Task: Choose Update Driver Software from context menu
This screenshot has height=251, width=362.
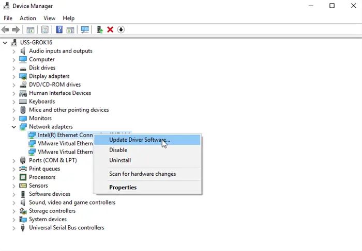Action: (x=147, y=140)
